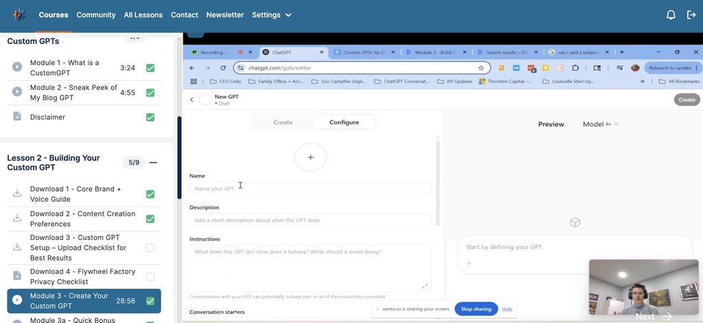Screen dimensions: 703x323
Task: Play Module 1 - What is a CustomGPT
Action: 17,67
